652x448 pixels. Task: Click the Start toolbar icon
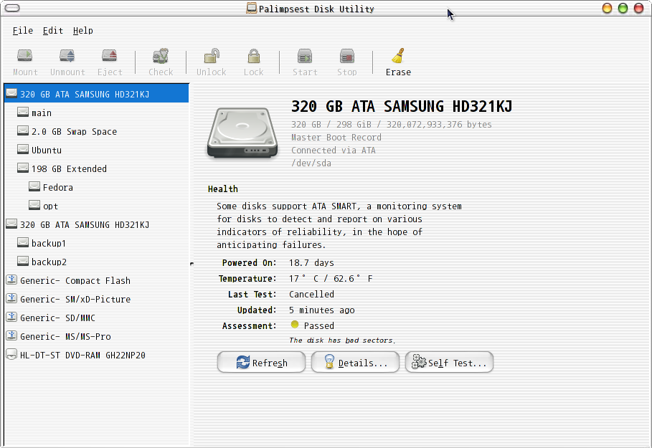click(305, 56)
